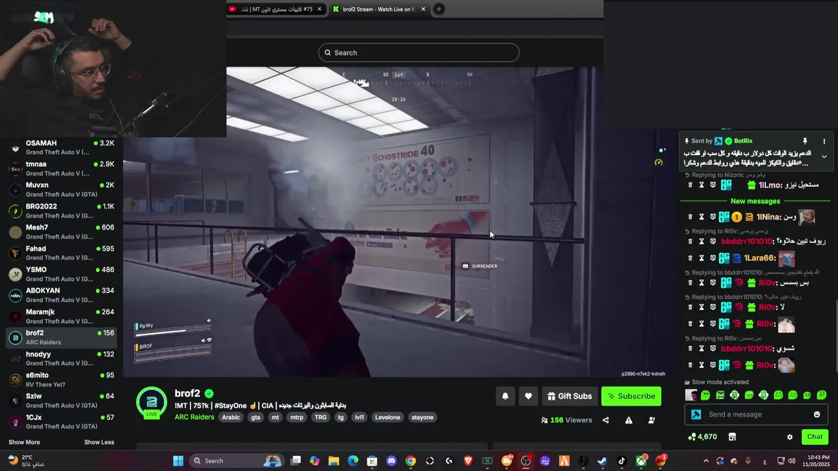Click the Windows Start button
The image size is (838, 471).
(x=178, y=461)
